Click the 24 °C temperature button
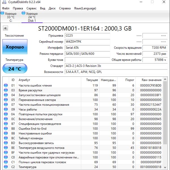The image size is (170, 170). point(15,69)
